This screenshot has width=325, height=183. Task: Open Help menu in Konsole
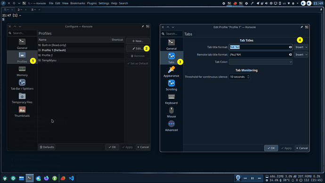point(114,3)
